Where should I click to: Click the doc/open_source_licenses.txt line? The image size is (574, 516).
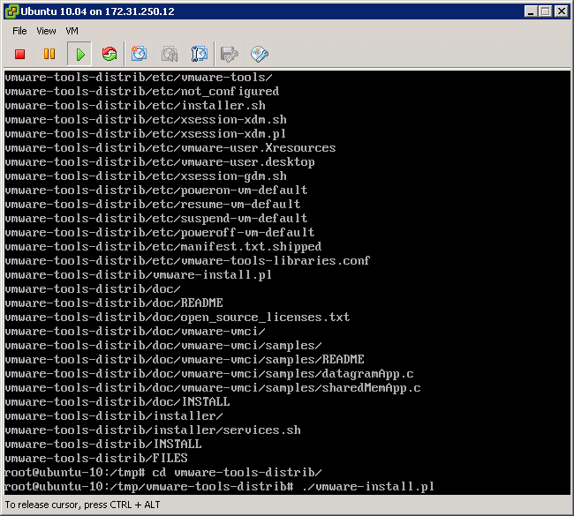pyautogui.click(x=177, y=317)
